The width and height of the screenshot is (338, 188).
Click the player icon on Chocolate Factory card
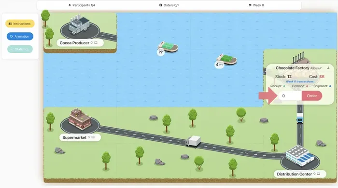328,68
